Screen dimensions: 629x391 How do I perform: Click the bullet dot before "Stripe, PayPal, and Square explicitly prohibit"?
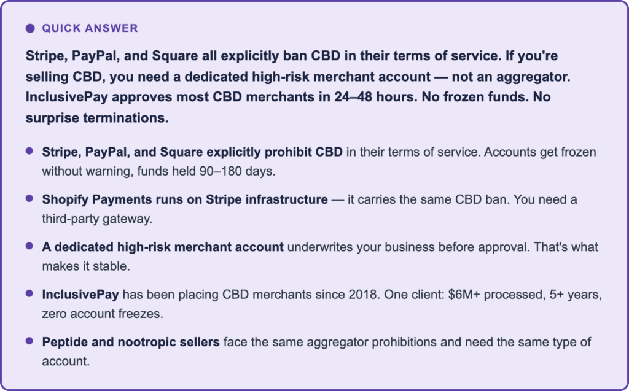tap(29, 150)
